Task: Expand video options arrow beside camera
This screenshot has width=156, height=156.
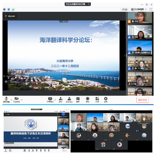Action: click(x=22, y=100)
